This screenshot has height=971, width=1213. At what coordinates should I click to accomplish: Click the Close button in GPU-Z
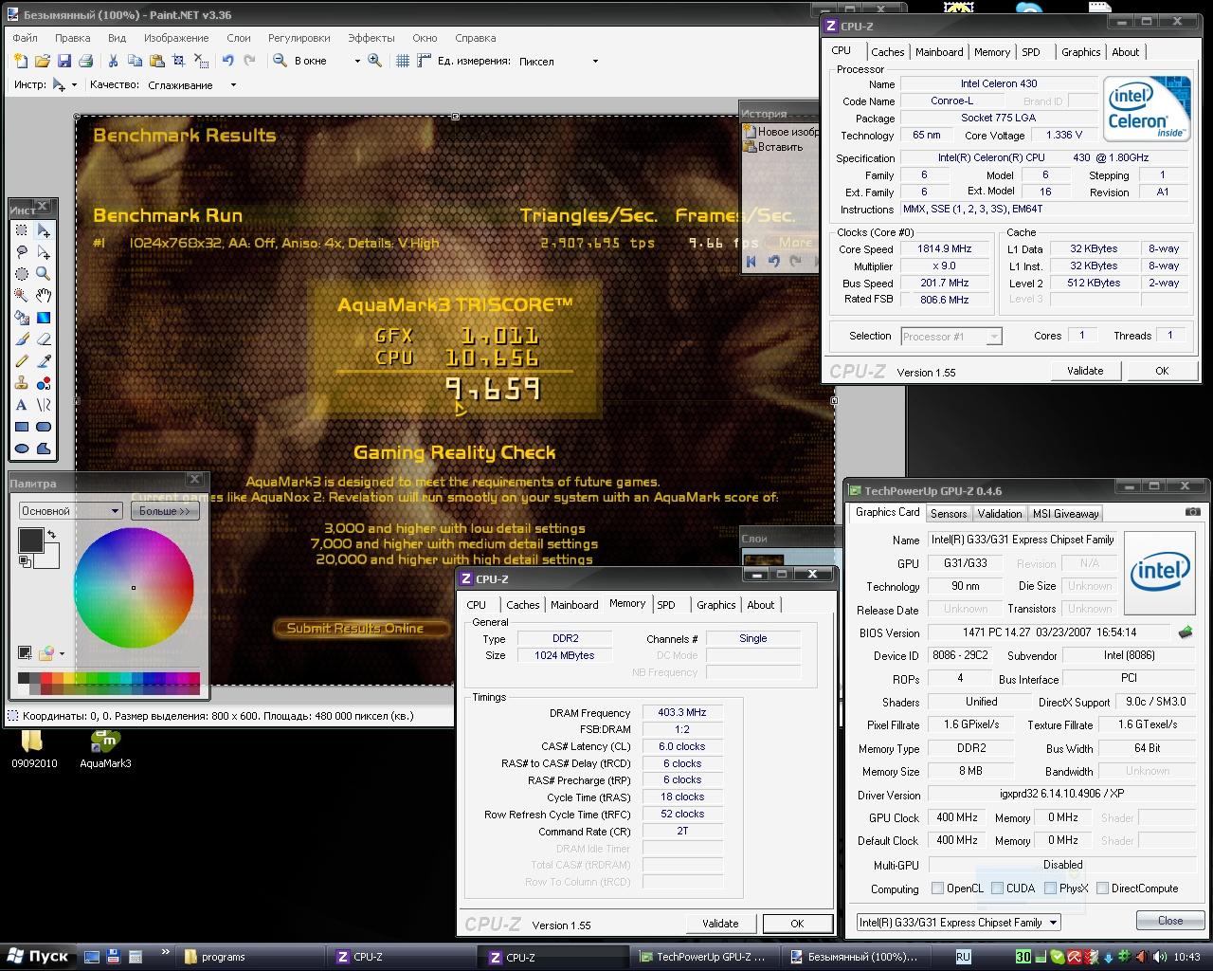tap(1170, 921)
